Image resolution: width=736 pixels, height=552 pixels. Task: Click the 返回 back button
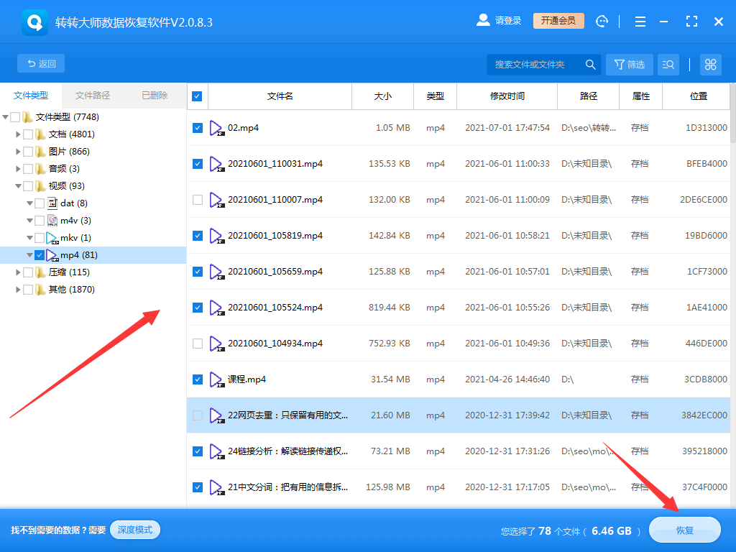41,63
